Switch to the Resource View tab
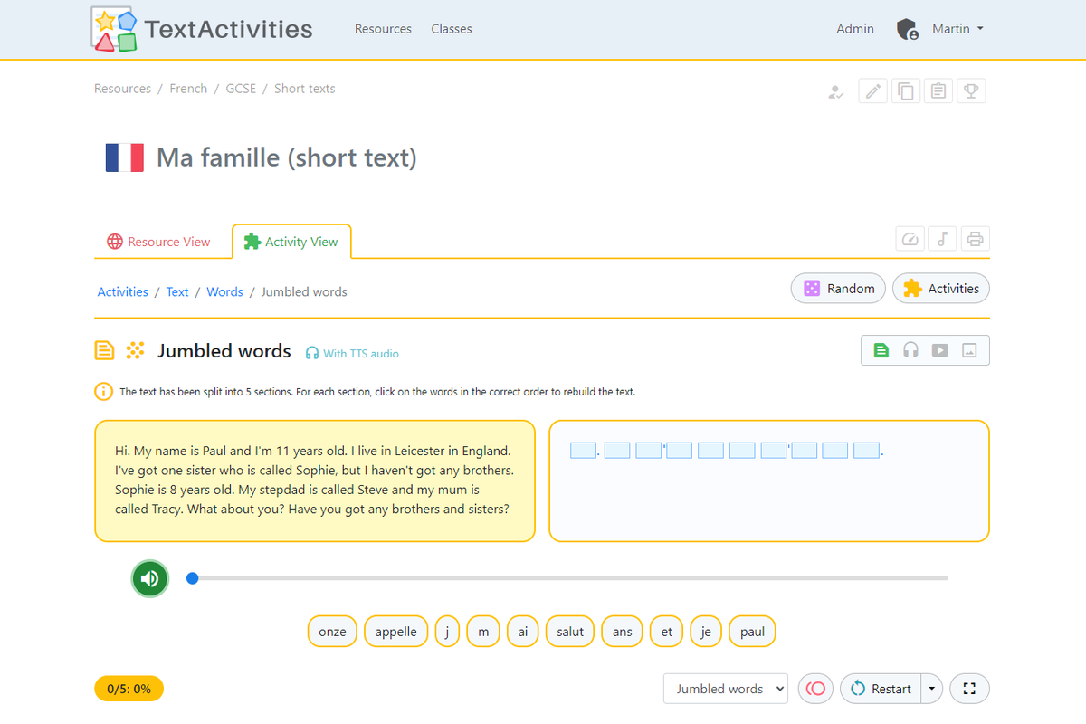 [158, 242]
